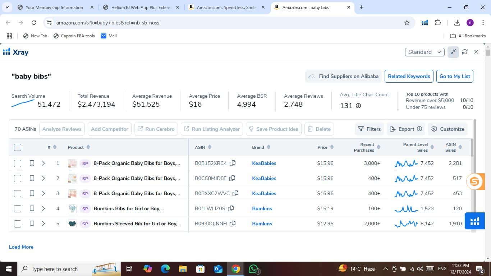
Task: Copy ASIN B093XQJNNH
Action: pyautogui.click(x=233, y=224)
